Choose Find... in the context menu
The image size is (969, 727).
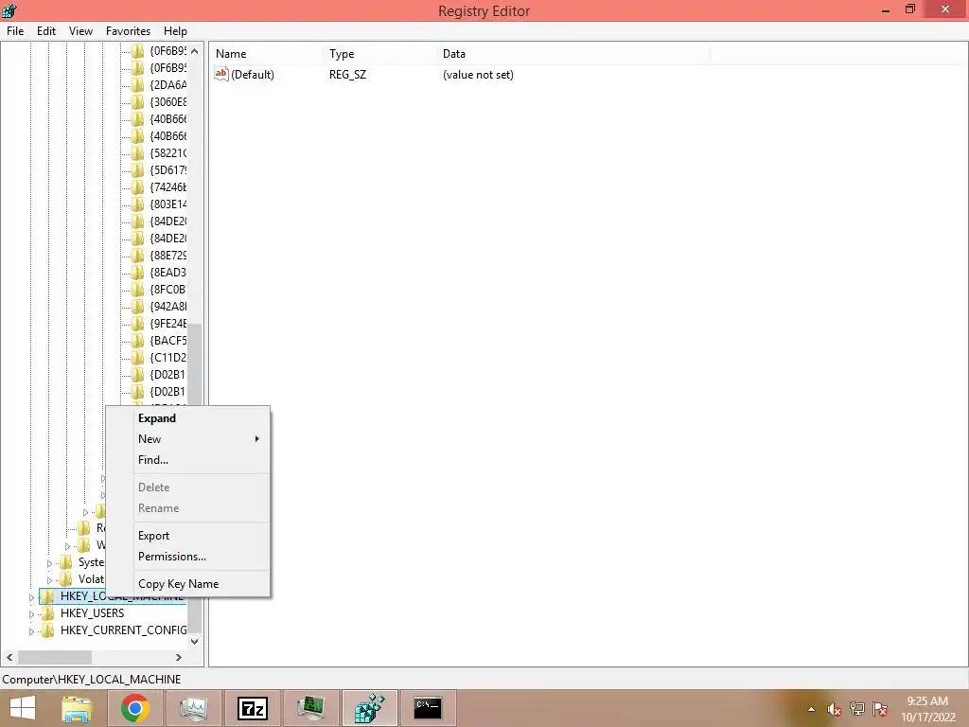pos(188,460)
